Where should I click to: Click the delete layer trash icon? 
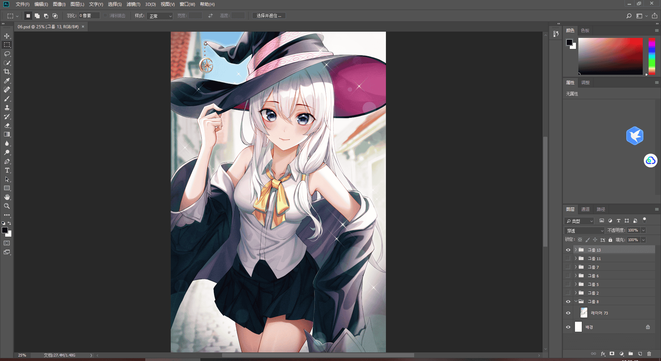tap(649, 354)
